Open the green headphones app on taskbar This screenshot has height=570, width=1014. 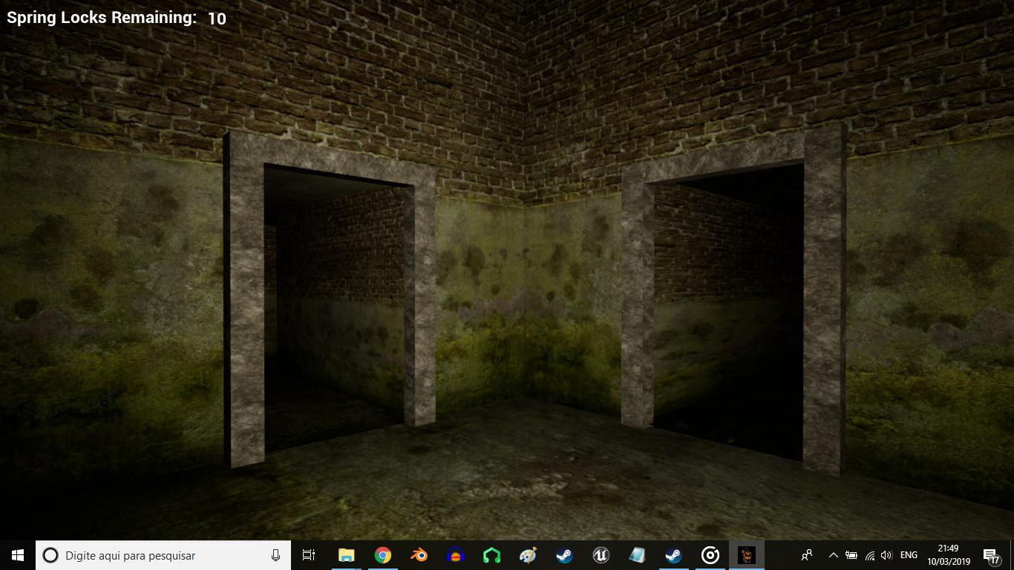point(491,555)
